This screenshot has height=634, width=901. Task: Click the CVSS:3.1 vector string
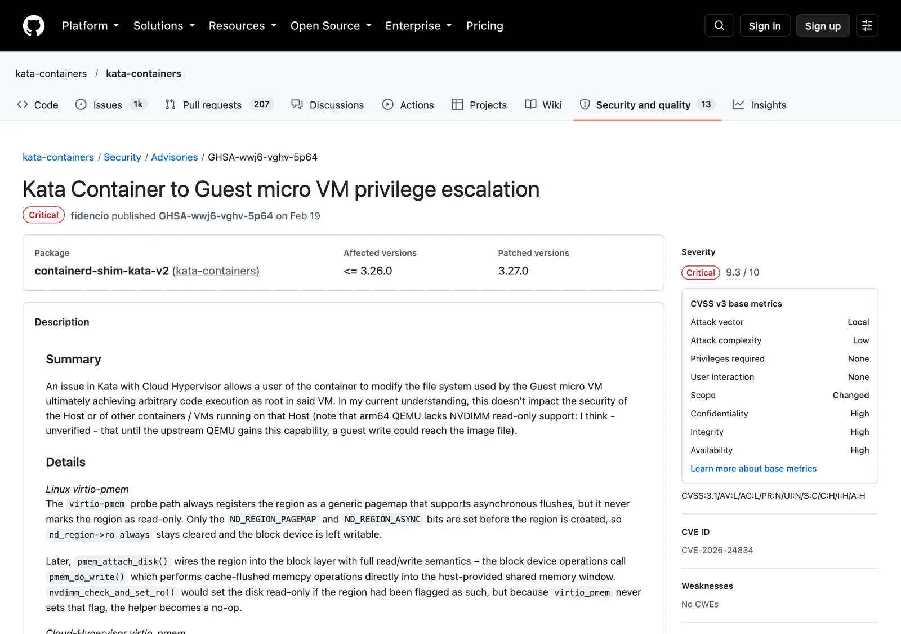click(773, 496)
